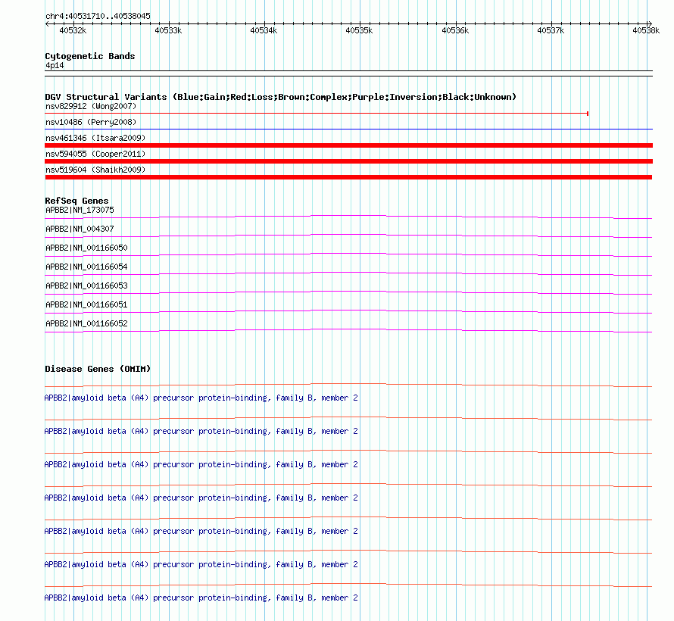Click the 4p14 band label
The height and width of the screenshot is (621, 674).
(55, 65)
